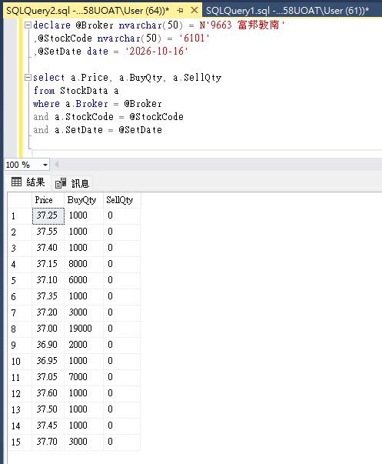The height and width of the screenshot is (464, 382).
Task: Click the BuyQty cell 6000
Action: [84, 281]
